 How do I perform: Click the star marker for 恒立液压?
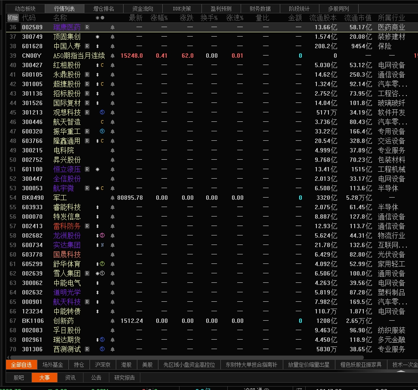(x=98, y=169)
